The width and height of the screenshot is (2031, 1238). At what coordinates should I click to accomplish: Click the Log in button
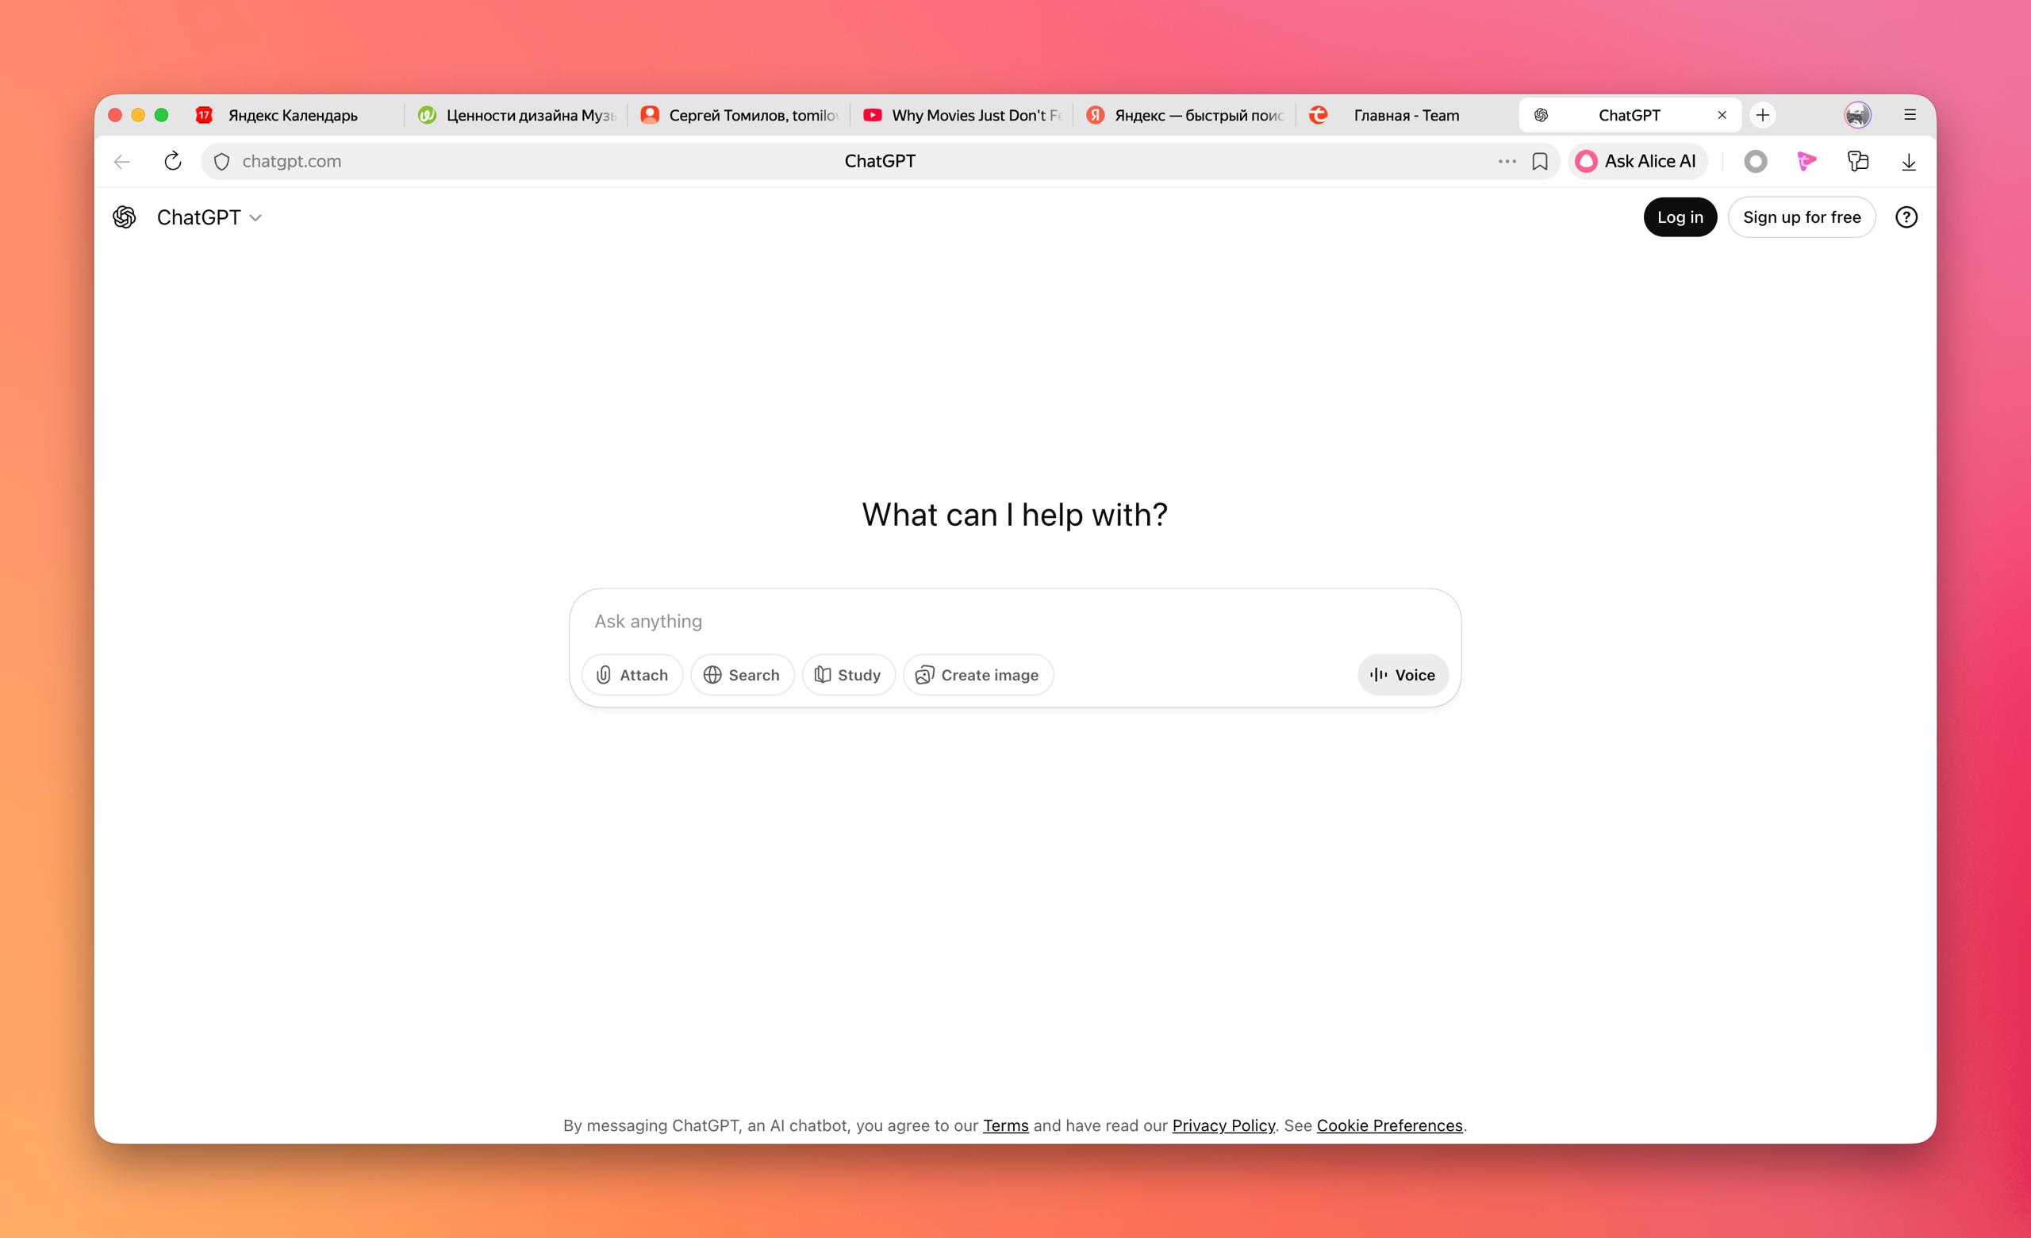tap(1680, 217)
